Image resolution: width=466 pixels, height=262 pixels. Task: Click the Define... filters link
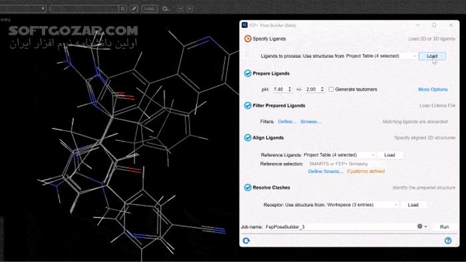[287, 122]
